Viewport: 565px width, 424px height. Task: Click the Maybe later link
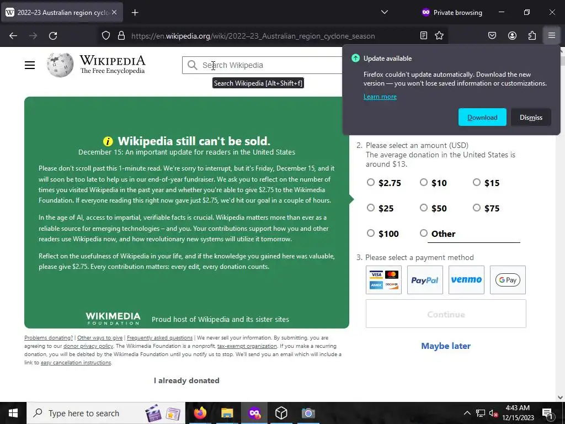click(446, 346)
